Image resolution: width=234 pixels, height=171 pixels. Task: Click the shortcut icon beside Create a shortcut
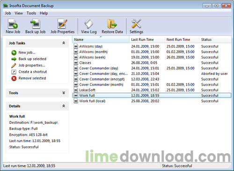point(14,72)
